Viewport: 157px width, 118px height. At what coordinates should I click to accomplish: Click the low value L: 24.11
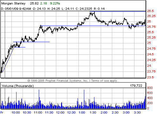pyautogui.click(x=68, y=9)
